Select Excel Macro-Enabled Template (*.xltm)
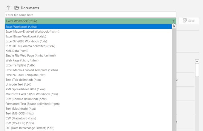The height and width of the screenshot is (131, 203). point(88,70)
